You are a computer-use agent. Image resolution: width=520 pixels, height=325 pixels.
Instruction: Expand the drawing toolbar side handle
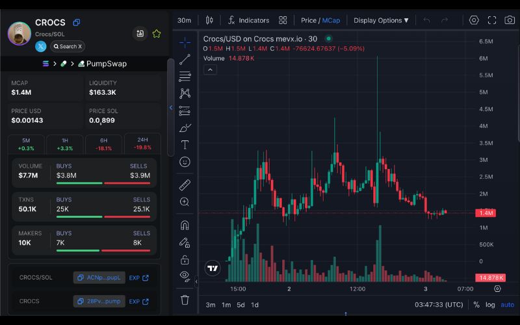[x=196, y=281]
